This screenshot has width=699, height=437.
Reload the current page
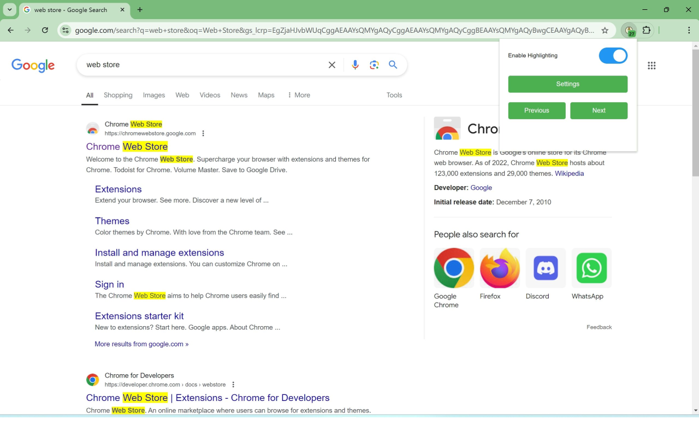pyautogui.click(x=45, y=31)
